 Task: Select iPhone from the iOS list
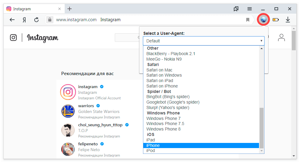click(x=153, y=145)
